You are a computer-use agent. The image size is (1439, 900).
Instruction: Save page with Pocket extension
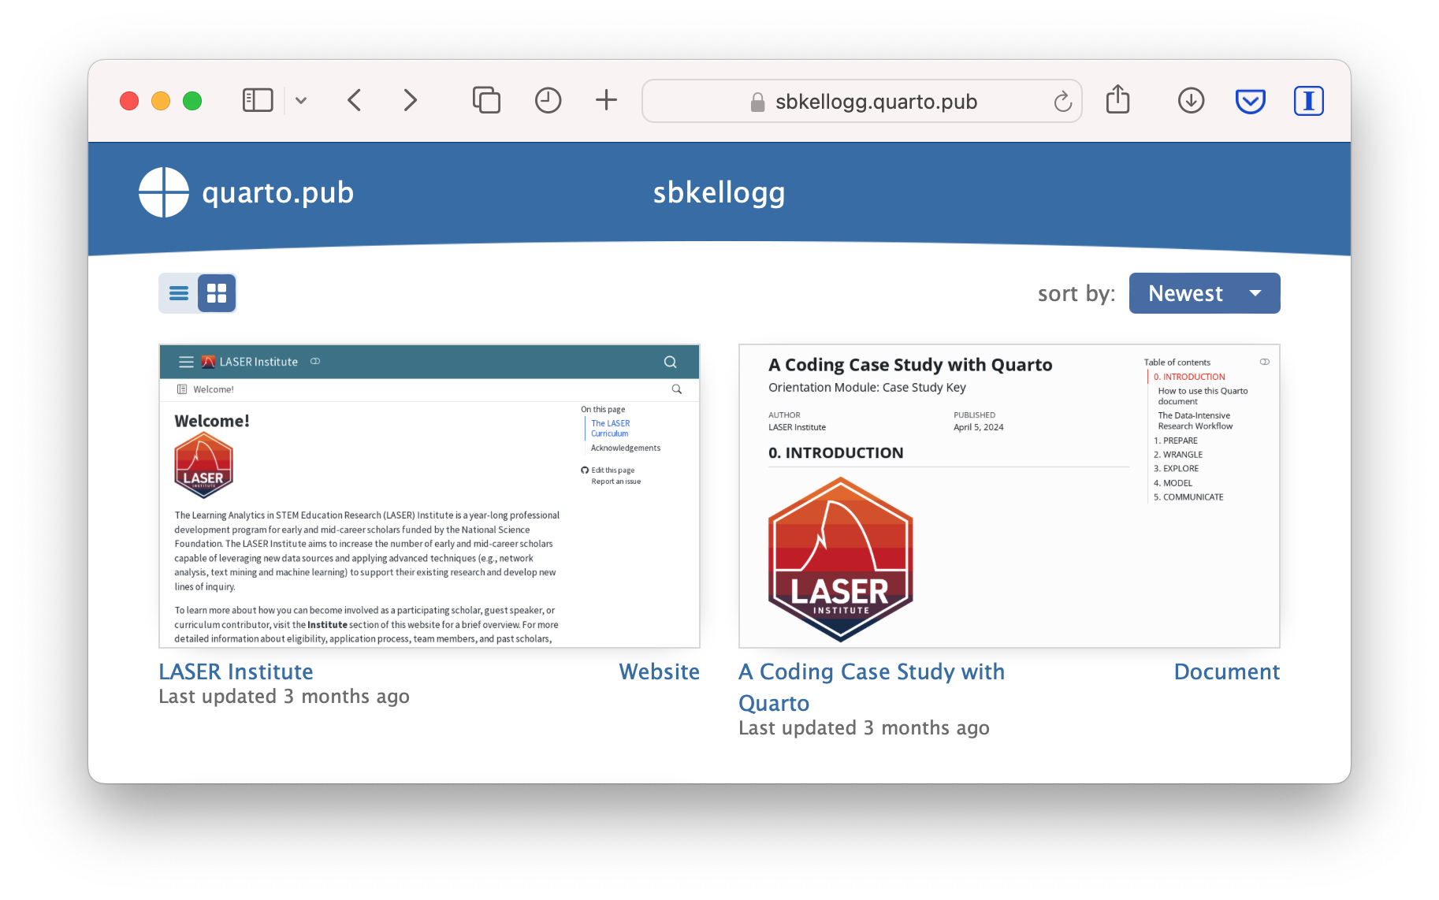(x=1250, y=101)
